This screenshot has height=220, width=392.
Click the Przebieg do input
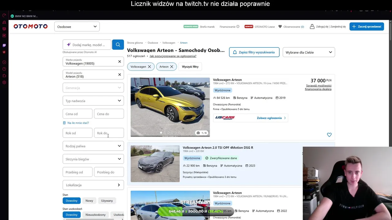109,172
